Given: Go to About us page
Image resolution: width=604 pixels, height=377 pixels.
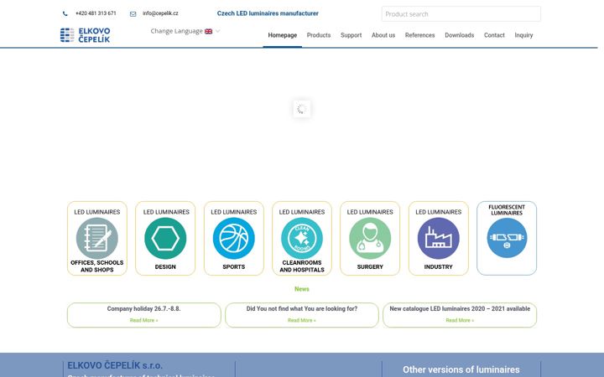Looking at the screenshot, I should point(383,35).
